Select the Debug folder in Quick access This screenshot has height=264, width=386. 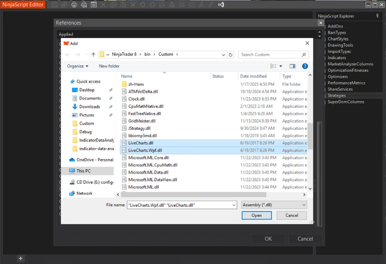tap(85, 132)
